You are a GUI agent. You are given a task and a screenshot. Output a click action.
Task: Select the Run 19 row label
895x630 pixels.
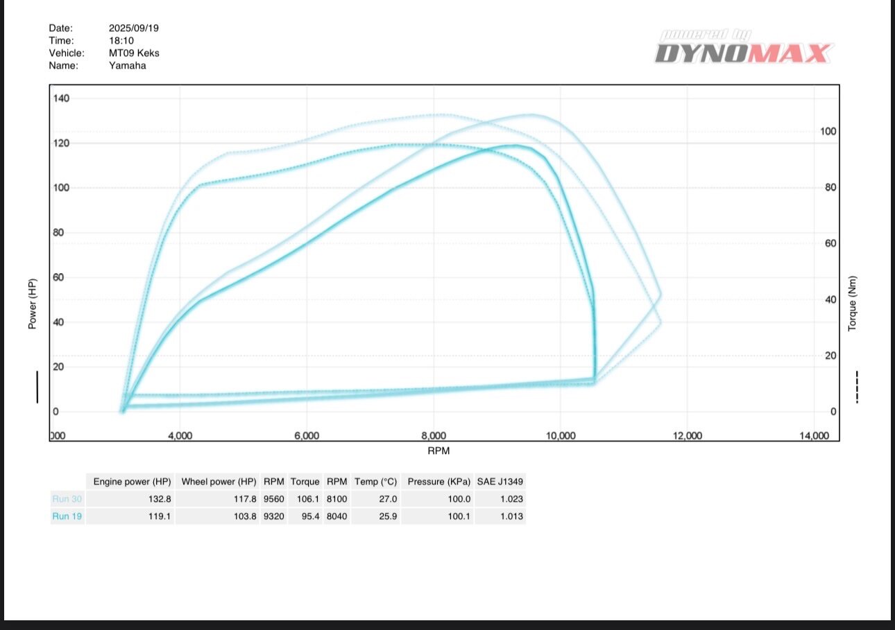67,516
